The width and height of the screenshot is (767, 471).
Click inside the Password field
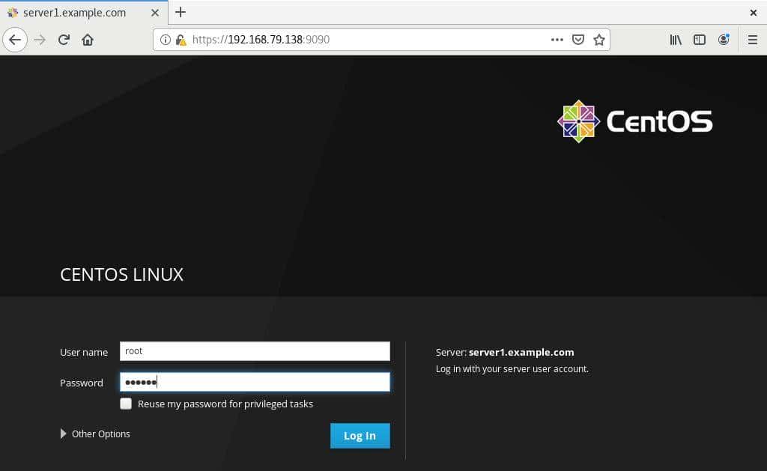click(255, 381)
